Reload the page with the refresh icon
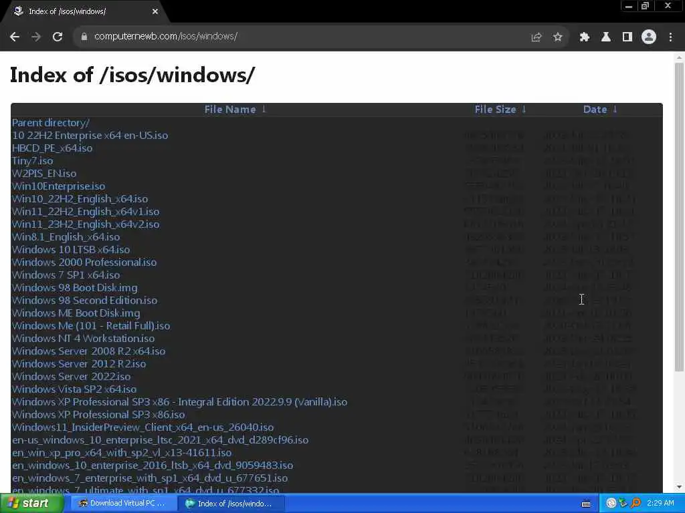Viewport: 685px width, 513px height. tap(58, 37)
